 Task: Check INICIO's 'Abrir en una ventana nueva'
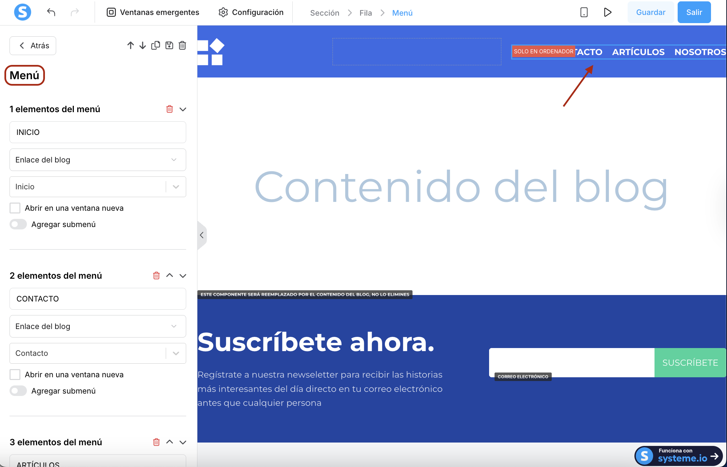point(15,208)
